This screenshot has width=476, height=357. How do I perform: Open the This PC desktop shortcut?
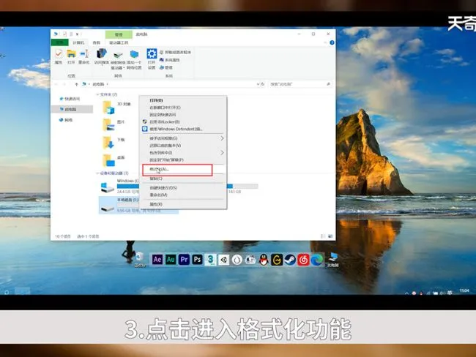[x=333, y=260]
